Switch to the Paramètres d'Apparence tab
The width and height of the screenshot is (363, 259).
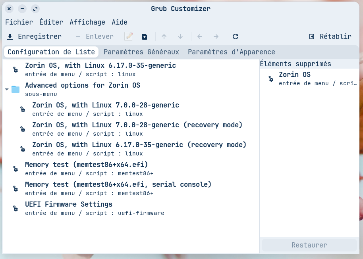[x=231, y=52]
